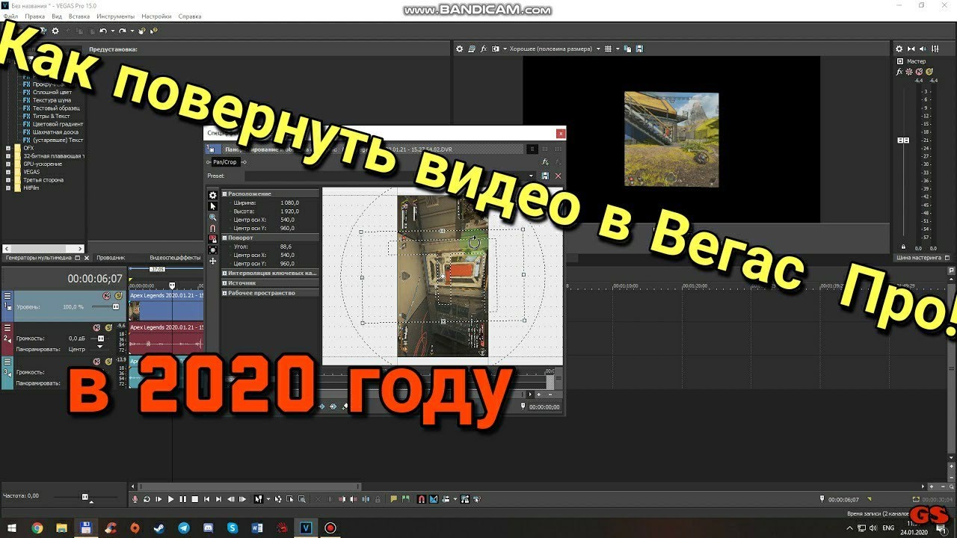
Task: Select the Pan/Crop arrow edit tool
Action: click(x=213, y=206)
